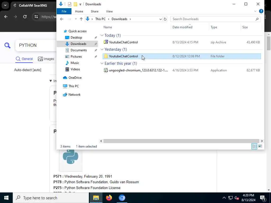Open Videos in the navigation pane
Screen dimensions: 271x203
click(x=75, y=69)
